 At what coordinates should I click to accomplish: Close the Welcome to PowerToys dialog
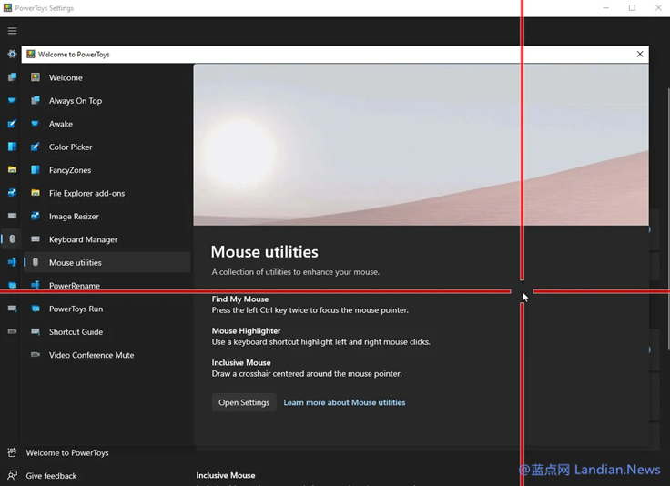pos(640,54)
